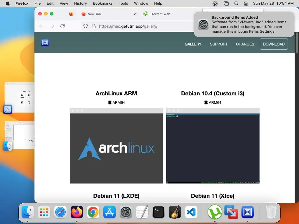Open the Edit menu
Viewport: 299px width, 224px height.
(50, 3)
